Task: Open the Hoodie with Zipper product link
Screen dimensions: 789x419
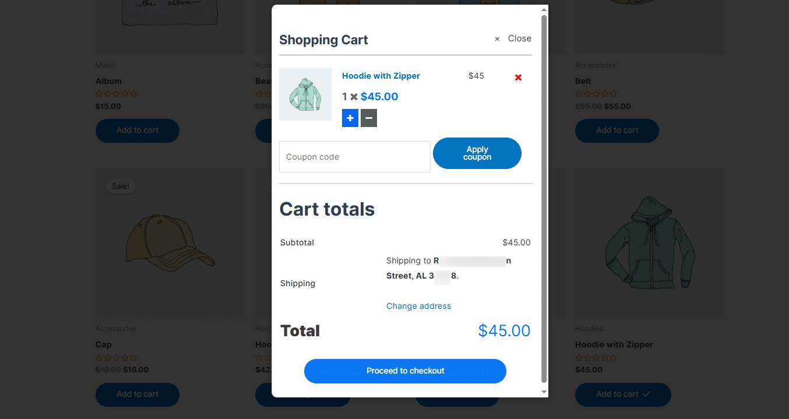Action: [x=381, y=76]
